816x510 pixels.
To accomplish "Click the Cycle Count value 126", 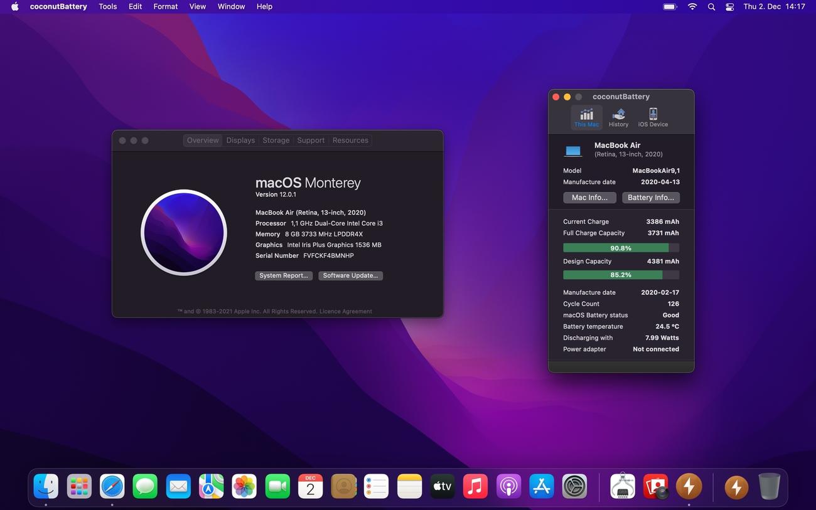I will tap(673, 304).
